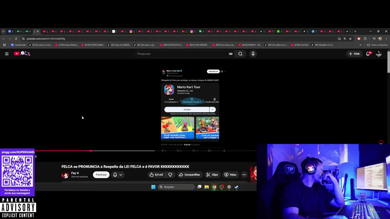
Task: Start voice search with the microphone
Action: pos(253,54)
